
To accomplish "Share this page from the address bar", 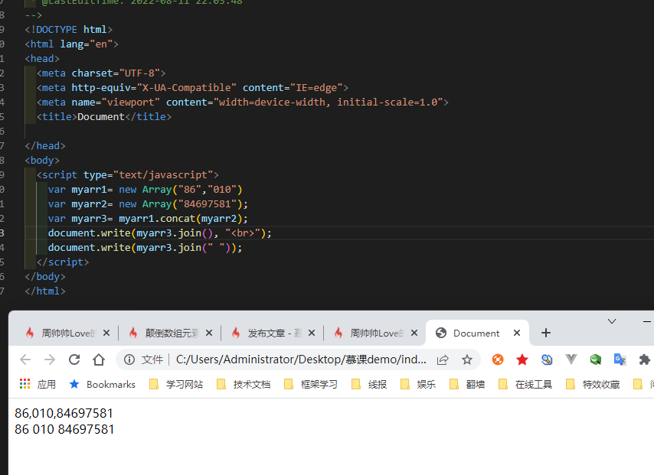I will click(443, 360).
